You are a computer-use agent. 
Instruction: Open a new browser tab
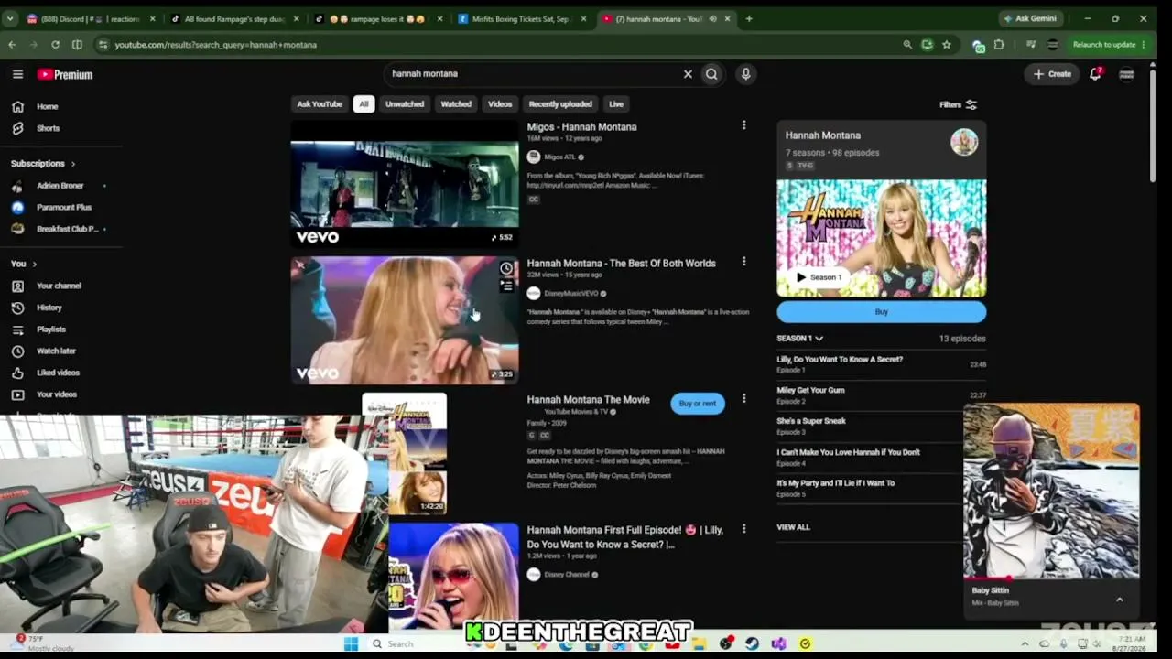pos(748,18)
